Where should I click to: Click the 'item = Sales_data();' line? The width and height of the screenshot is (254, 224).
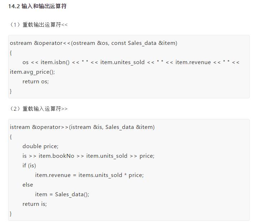pos(62,194)
